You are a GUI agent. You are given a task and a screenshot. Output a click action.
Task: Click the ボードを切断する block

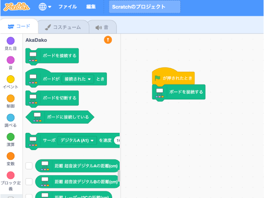coord(59,98)
